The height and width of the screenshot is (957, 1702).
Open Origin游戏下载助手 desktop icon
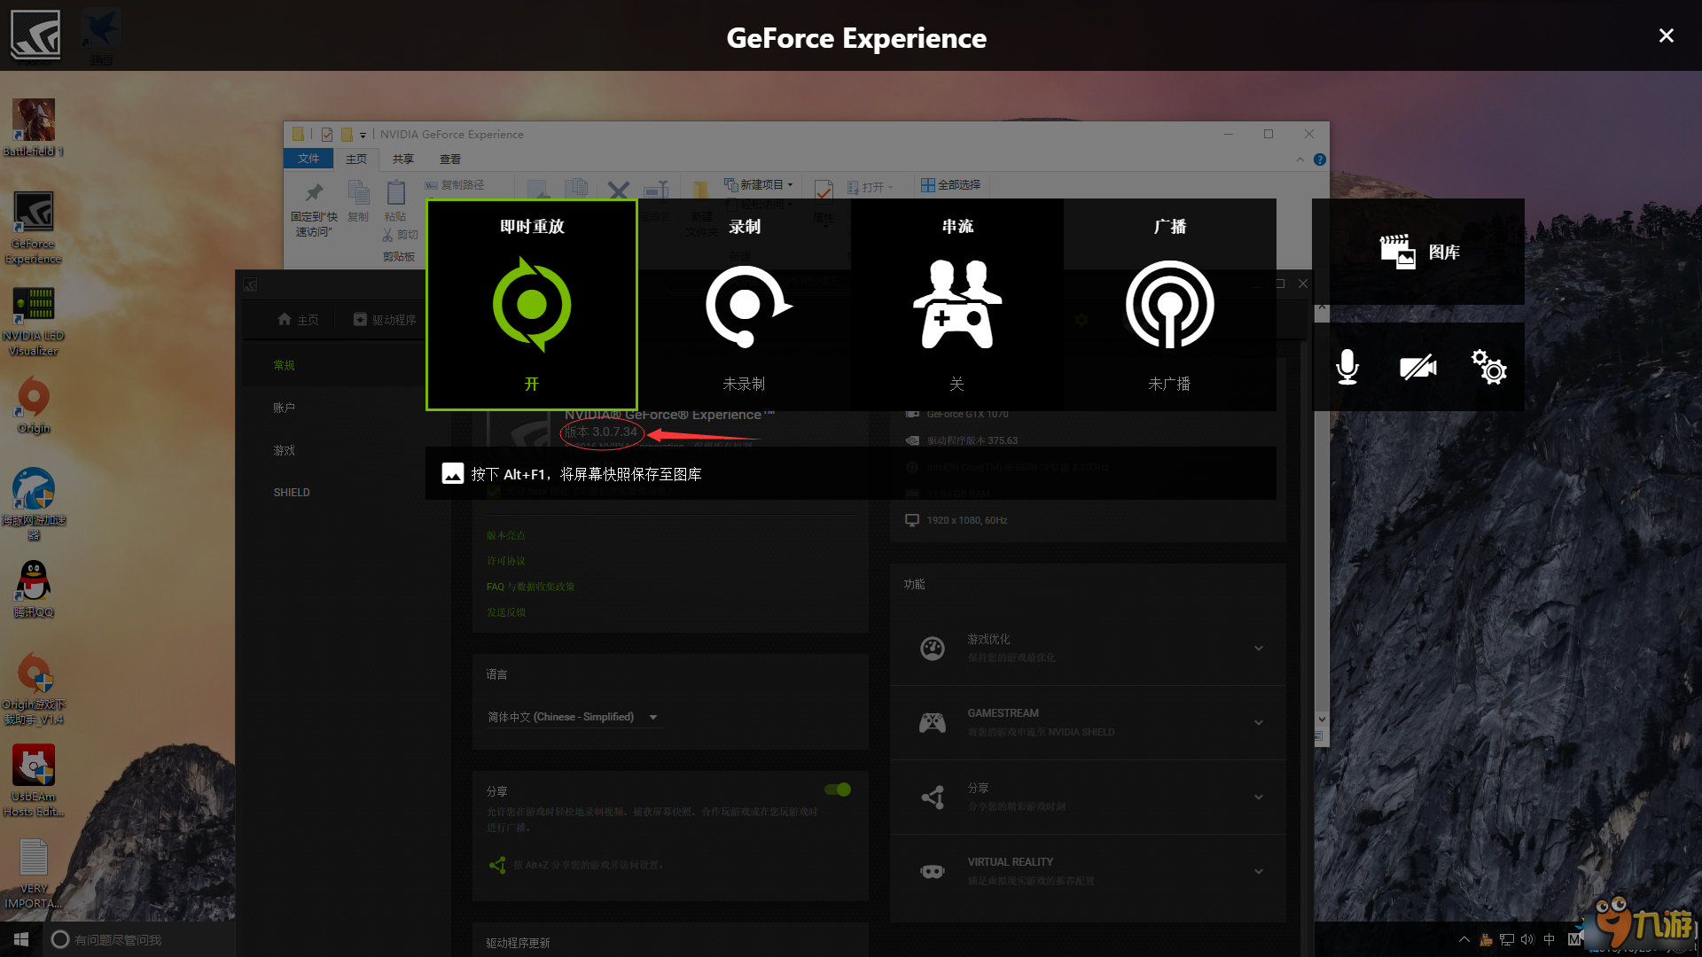point(34,689)
